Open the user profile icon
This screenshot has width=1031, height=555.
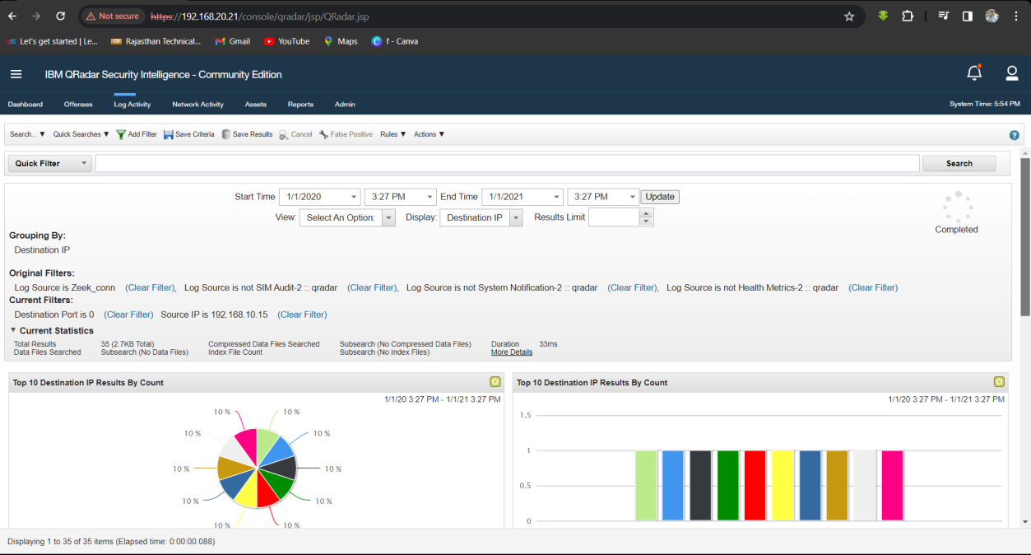pos(1012,73)
